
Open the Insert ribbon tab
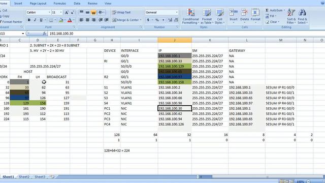click(18, 4)
